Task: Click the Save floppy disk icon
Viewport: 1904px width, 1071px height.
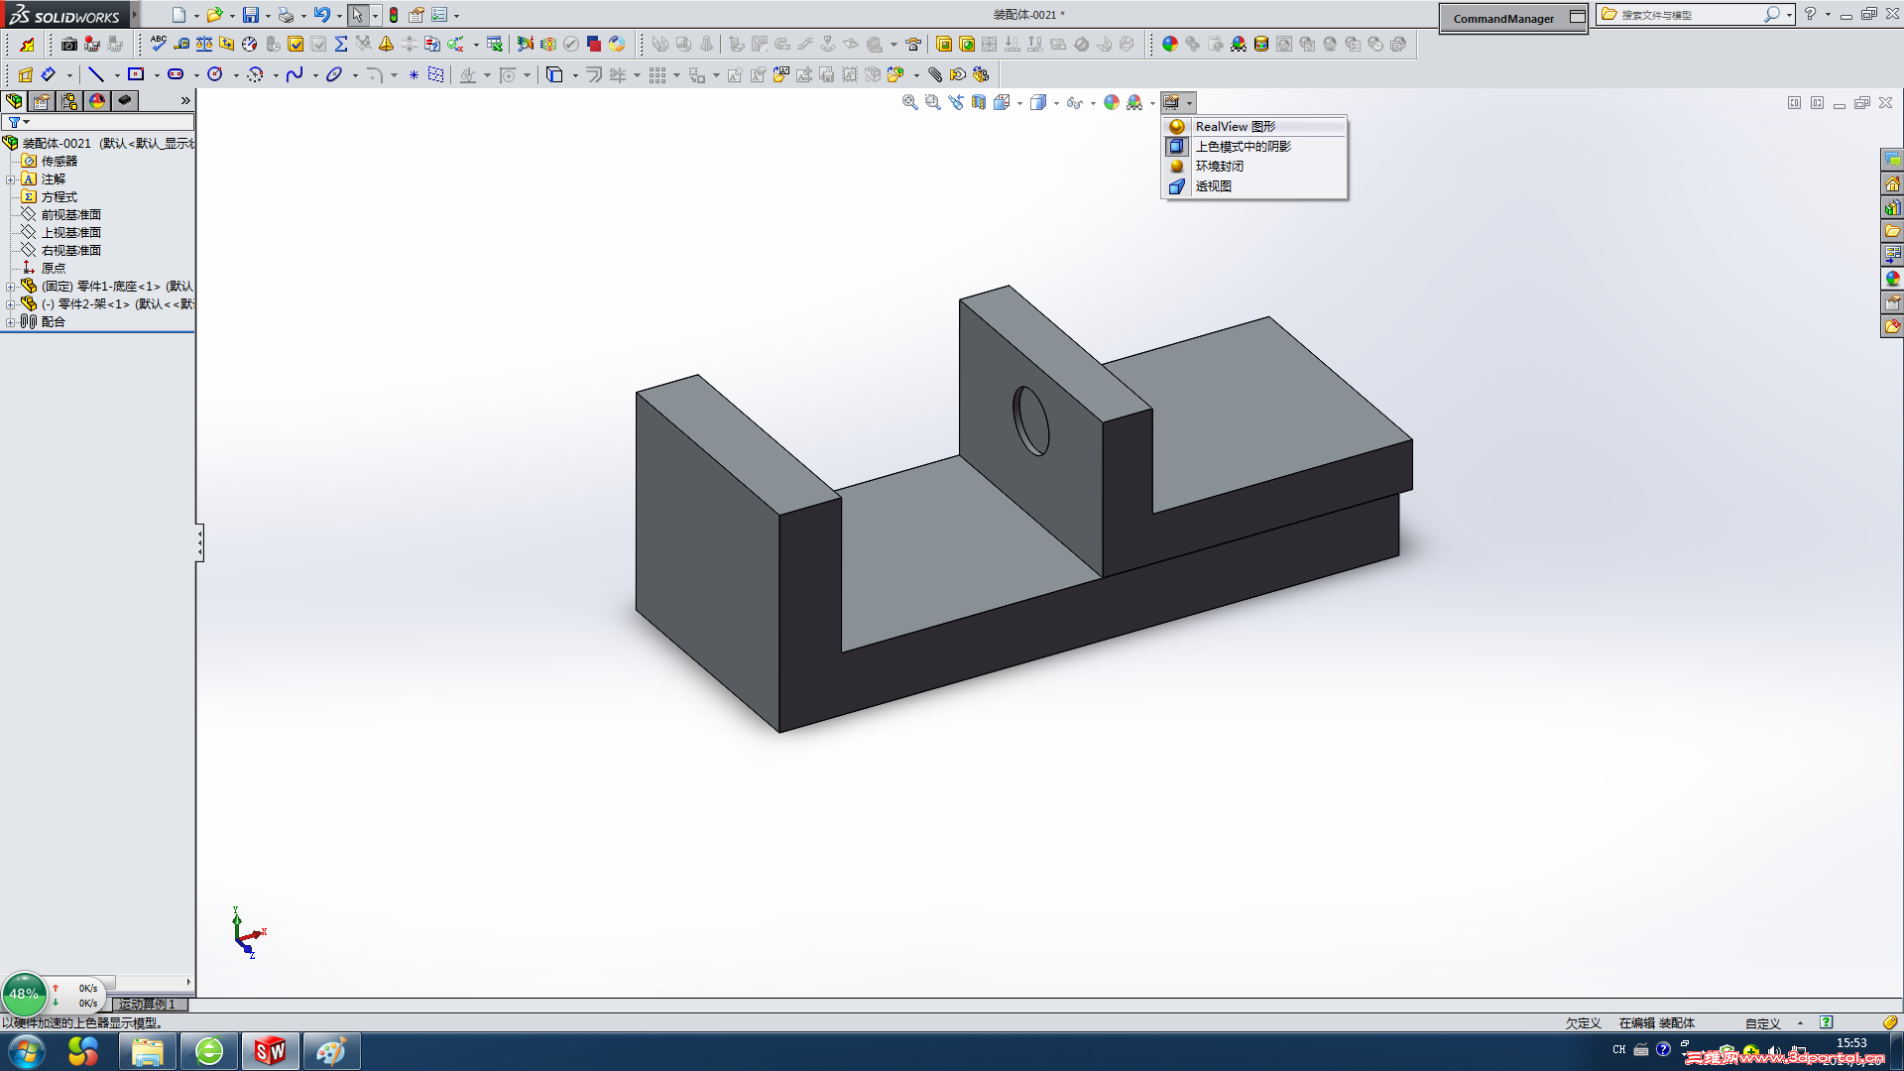Action: tap(251, 15)
